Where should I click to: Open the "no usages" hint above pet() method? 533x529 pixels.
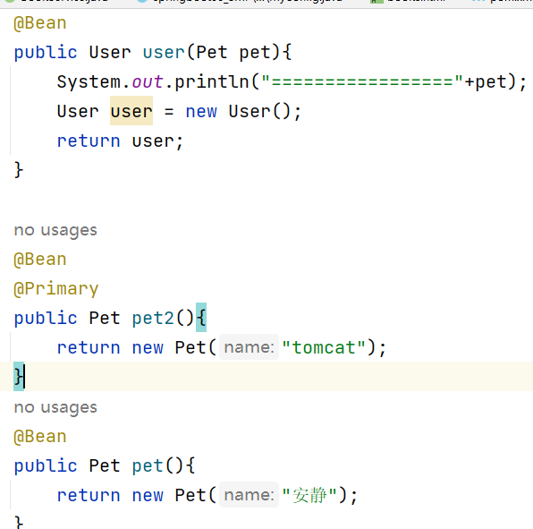(x=55, y=407)
